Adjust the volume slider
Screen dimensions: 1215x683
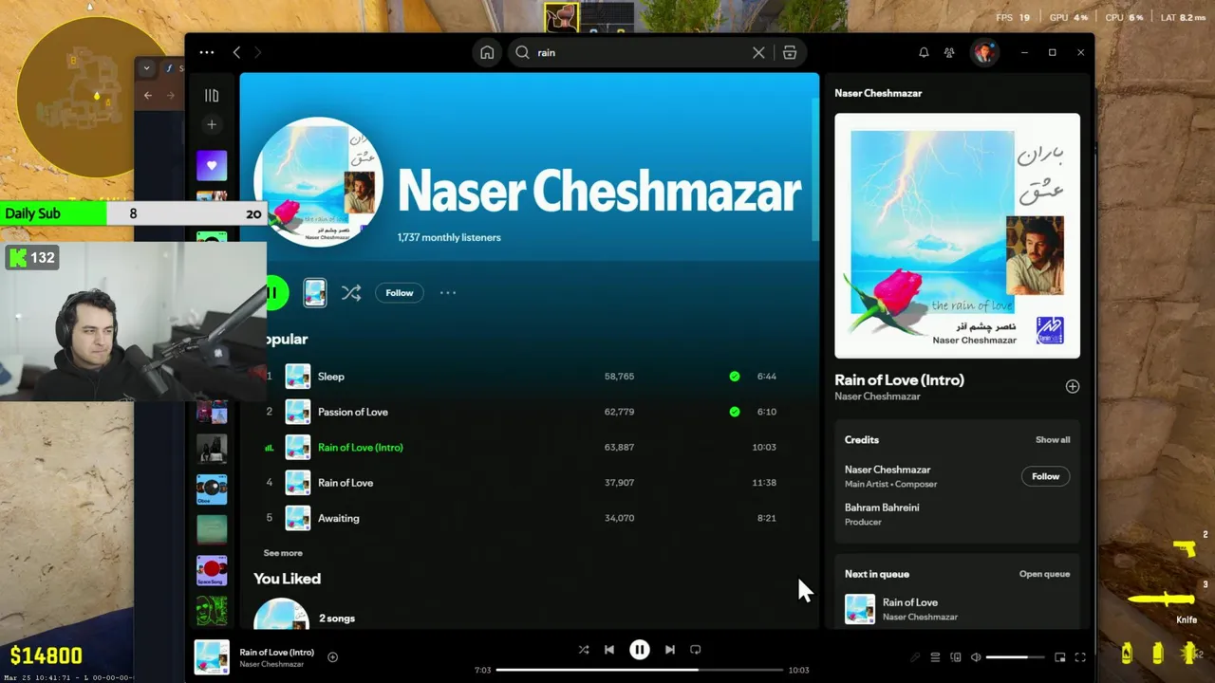pyautogui.click(x=1015, y=657)
